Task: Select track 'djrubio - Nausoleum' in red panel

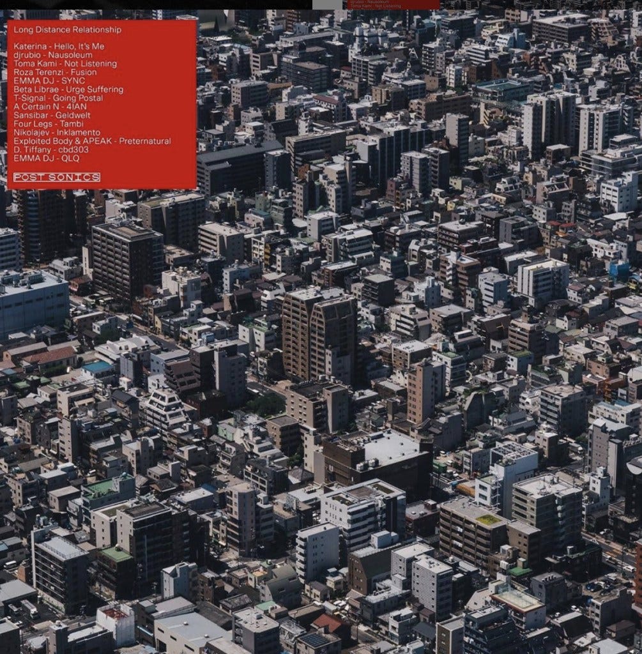Action: [x=53, y=55]
